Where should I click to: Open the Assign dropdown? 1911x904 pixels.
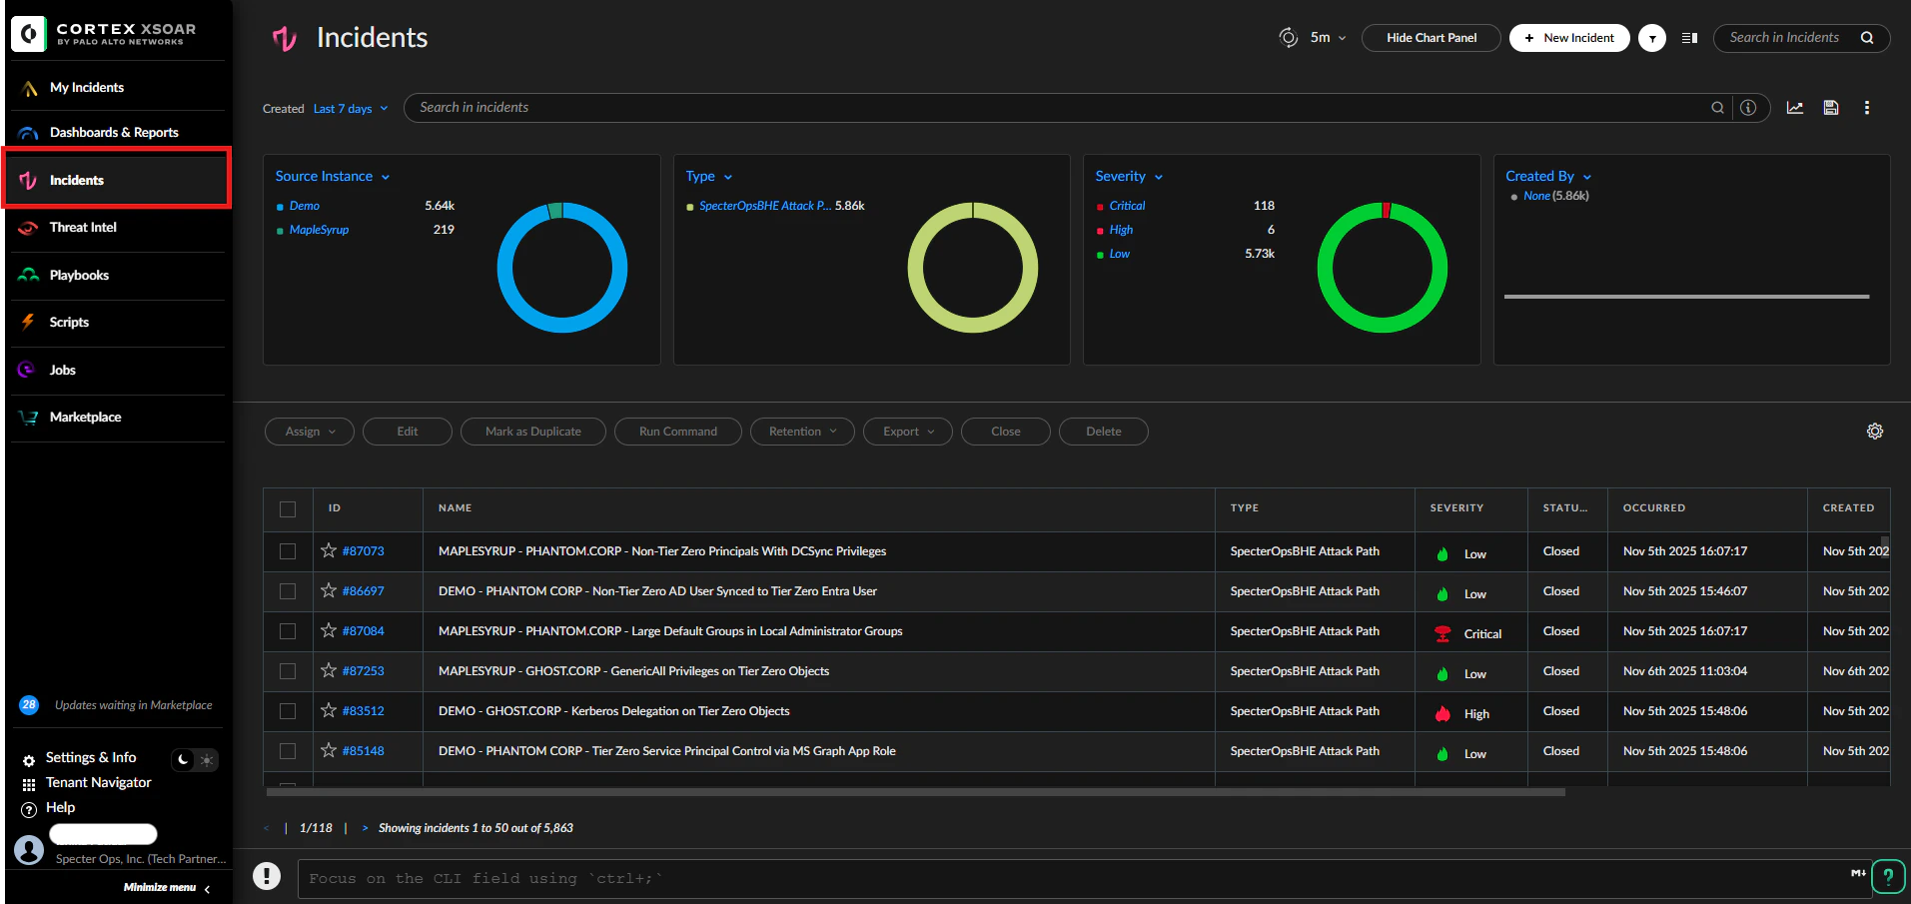(310, 432)
